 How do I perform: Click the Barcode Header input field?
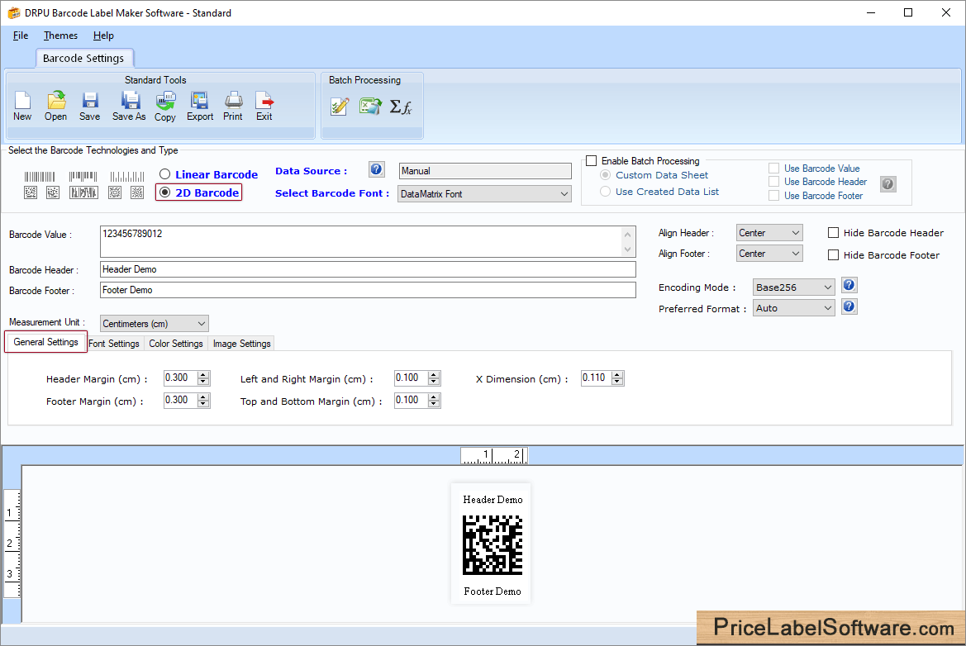tap(368, 269)
